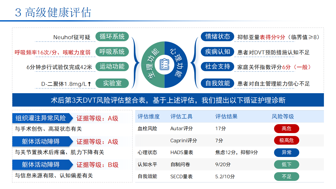Viewport: 336px width, 189px height.
Task: Select the red text 证据等级：B级
Action: 97,165
